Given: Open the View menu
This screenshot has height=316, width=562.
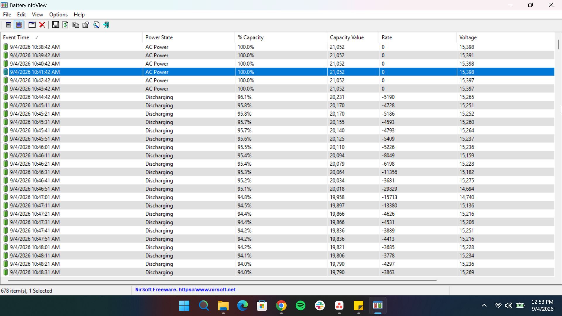Looking at the screenshot, I should [37, 14].
